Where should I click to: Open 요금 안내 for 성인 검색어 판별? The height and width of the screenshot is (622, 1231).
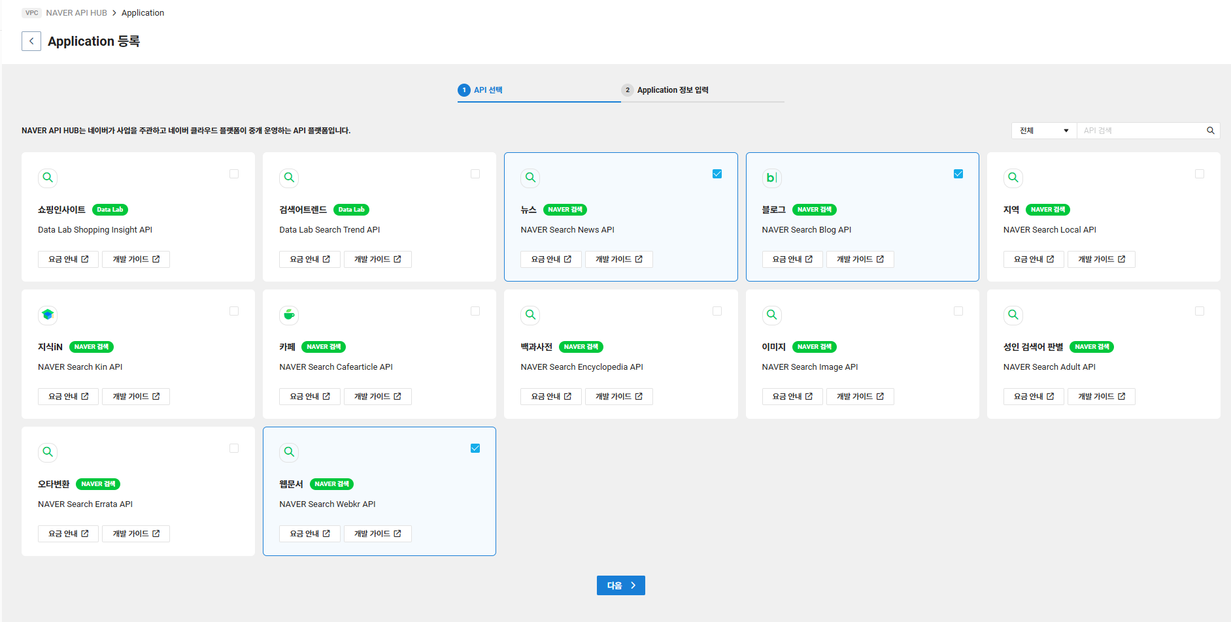(1034, 397)
